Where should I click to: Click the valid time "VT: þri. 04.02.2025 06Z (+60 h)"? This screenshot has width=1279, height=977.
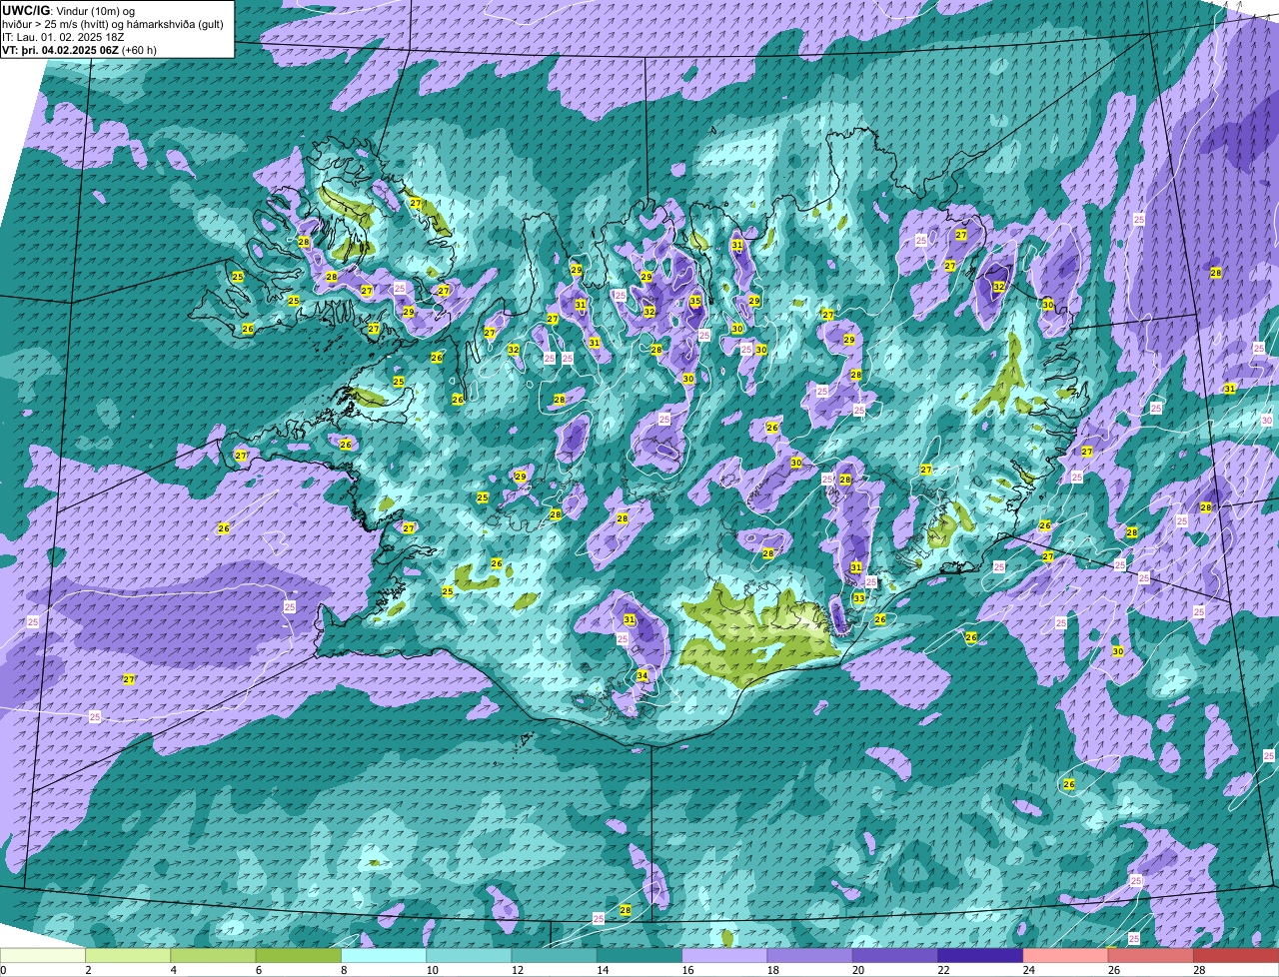click(x=79, y=49)
